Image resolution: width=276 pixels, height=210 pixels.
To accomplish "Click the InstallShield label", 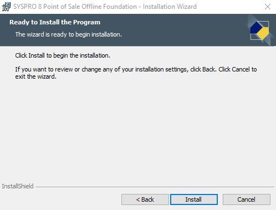I will [x=18, y=186].
